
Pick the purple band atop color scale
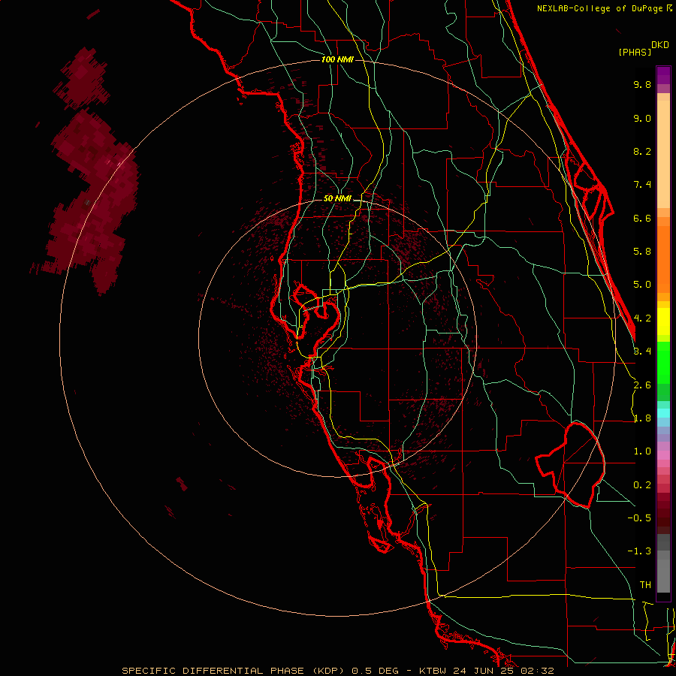coord(663,75)
